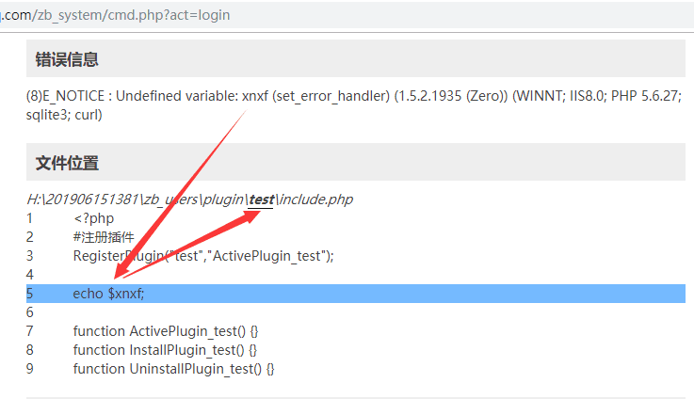Click line number 9 in code listing

click(29, 369)
